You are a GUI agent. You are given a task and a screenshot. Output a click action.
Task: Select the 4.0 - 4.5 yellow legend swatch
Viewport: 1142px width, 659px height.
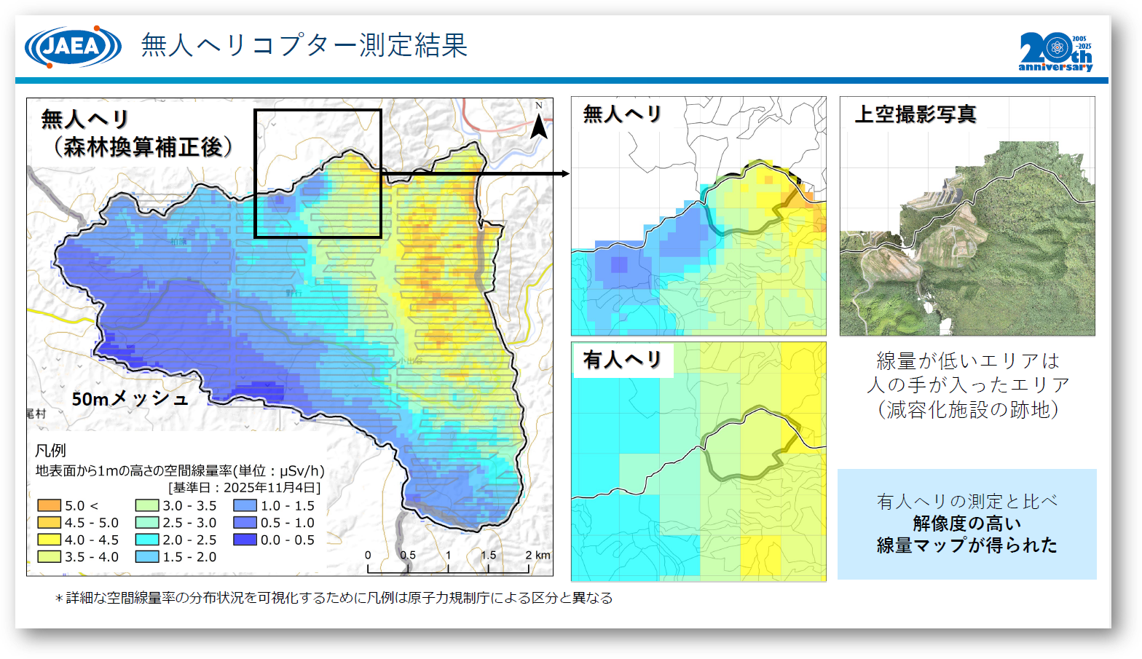pyautogui.click(x=50, y=540)
